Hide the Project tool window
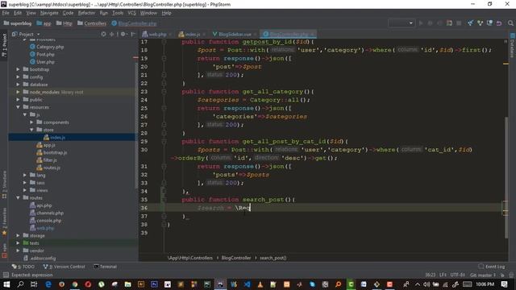The image size is (516, 290). pyautogui.click(x=133, y=34)
